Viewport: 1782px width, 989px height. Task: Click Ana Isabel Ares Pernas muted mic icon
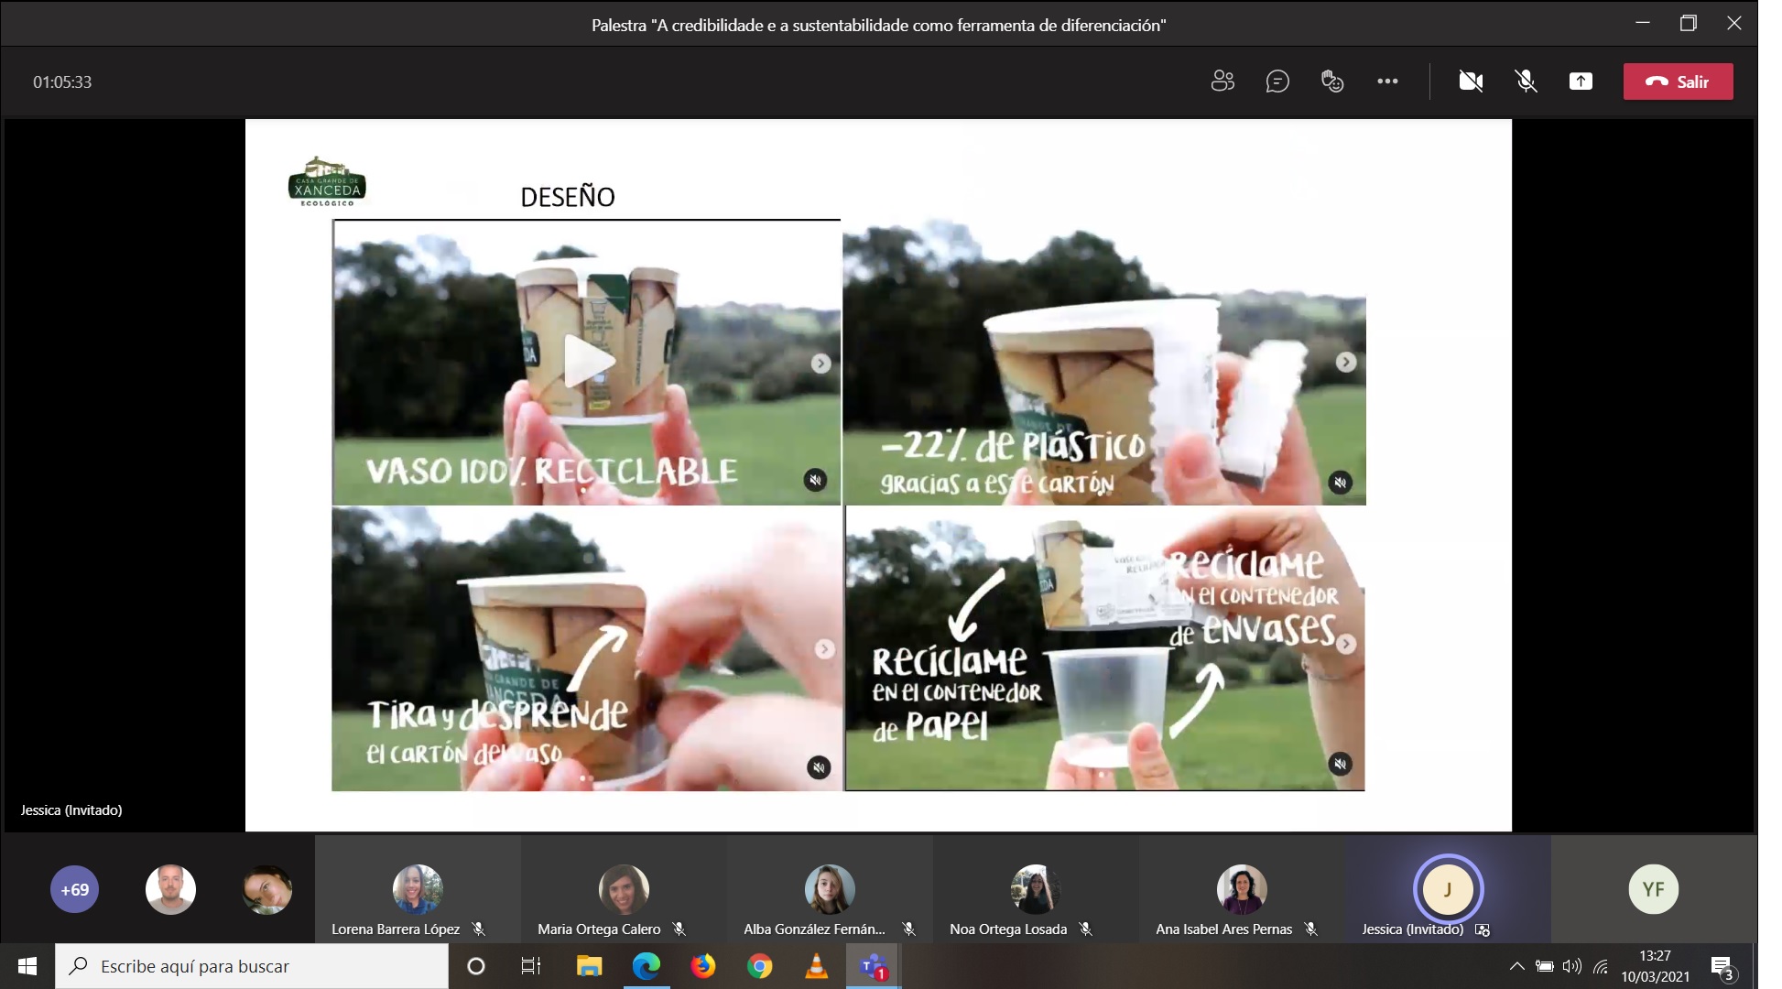pyautogui.click(x=1310, y=929)
